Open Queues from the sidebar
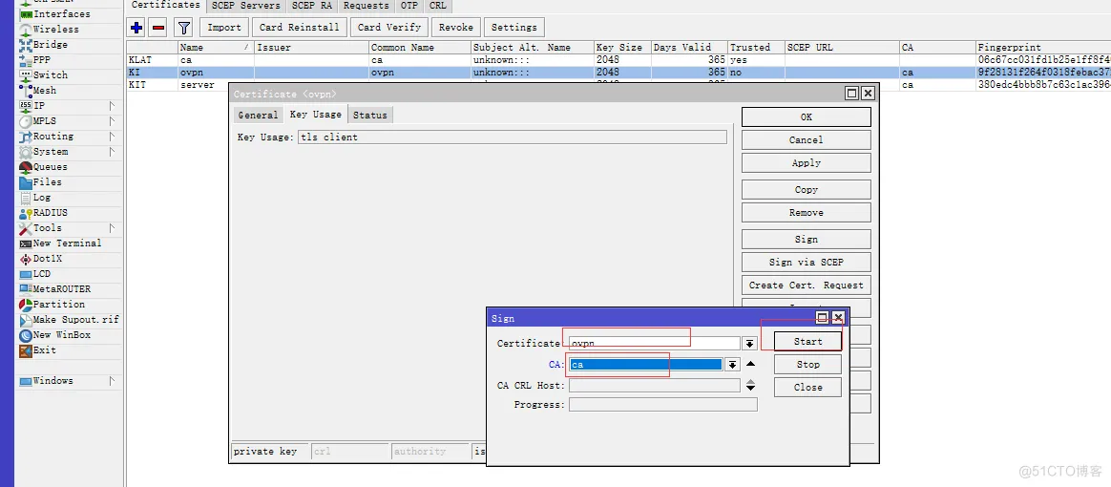Viewport: 1111px width, 487px height. click(50, 167)
